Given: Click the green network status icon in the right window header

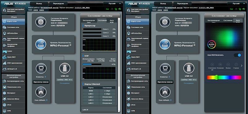Looking at the screenshot, I should pos(240,9).
